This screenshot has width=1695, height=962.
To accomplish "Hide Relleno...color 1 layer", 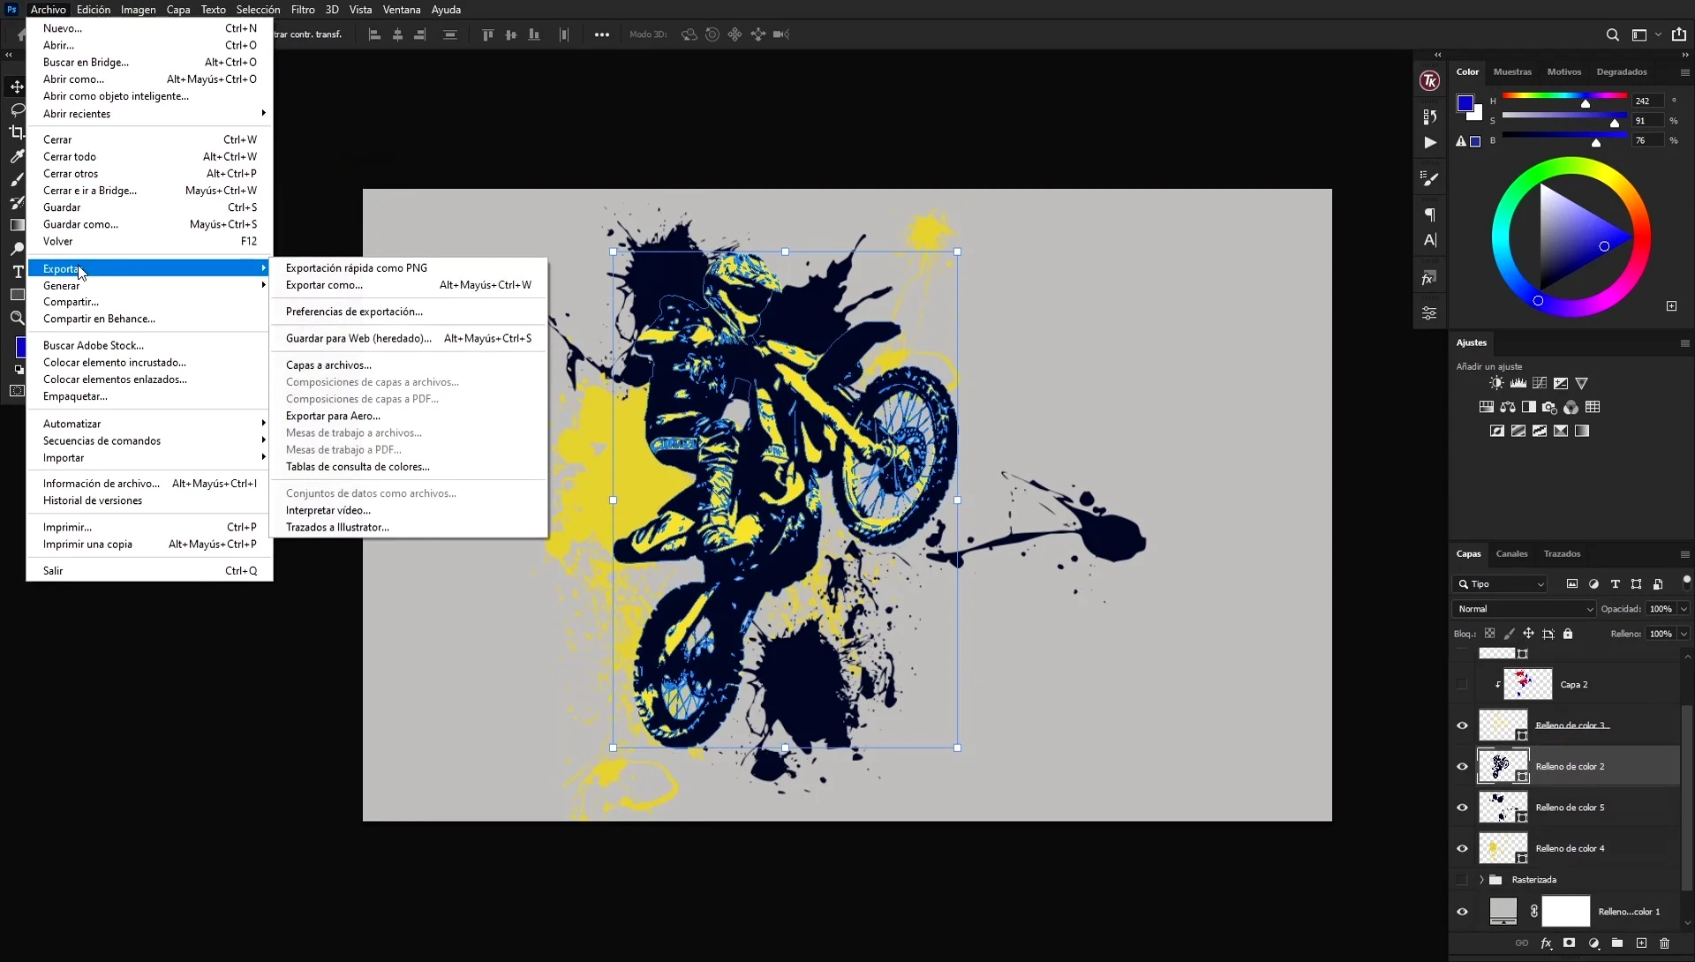I will 1462,912.
